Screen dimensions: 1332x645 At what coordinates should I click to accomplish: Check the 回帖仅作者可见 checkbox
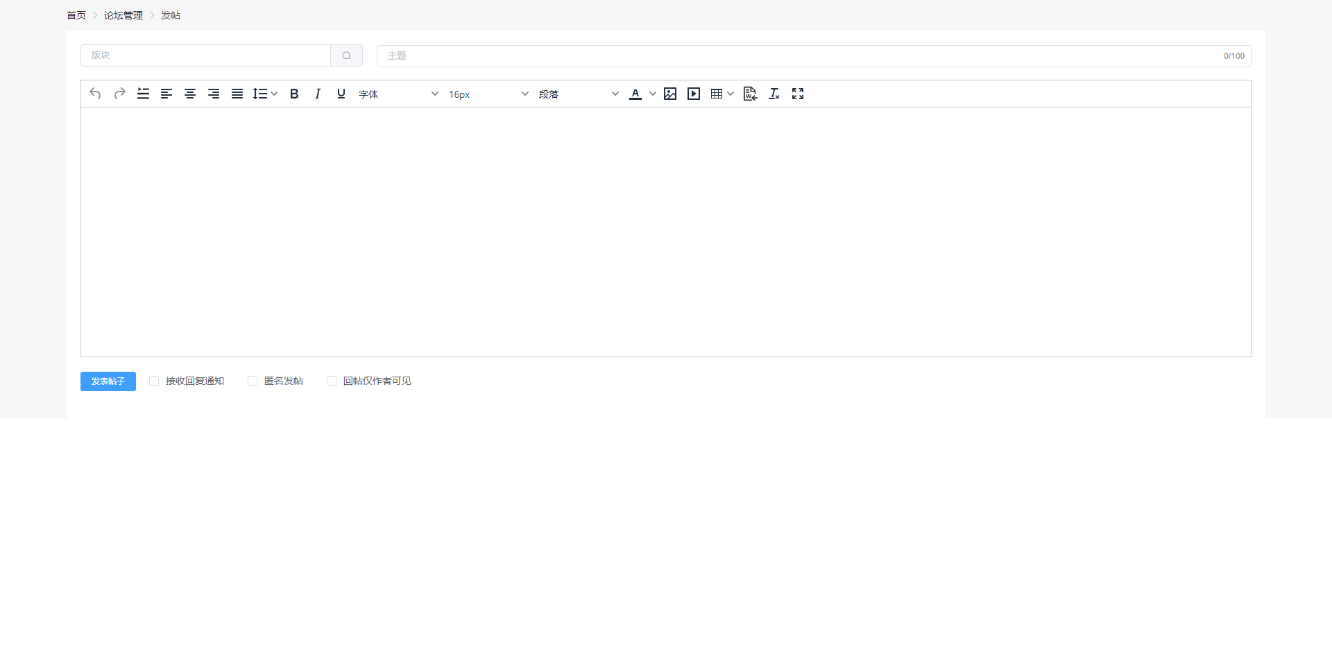pyautogui.click(x=332, y=381)
